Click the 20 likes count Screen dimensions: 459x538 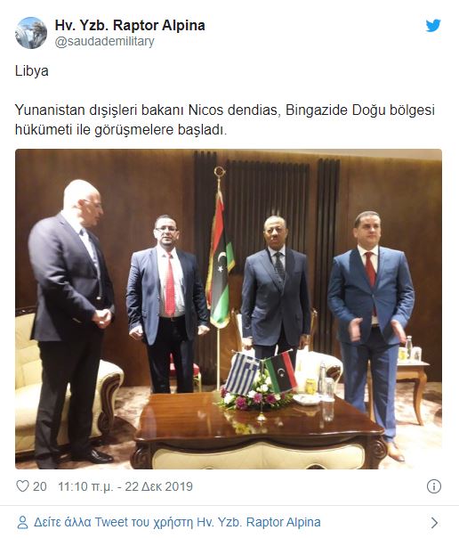tap(40, 486)
